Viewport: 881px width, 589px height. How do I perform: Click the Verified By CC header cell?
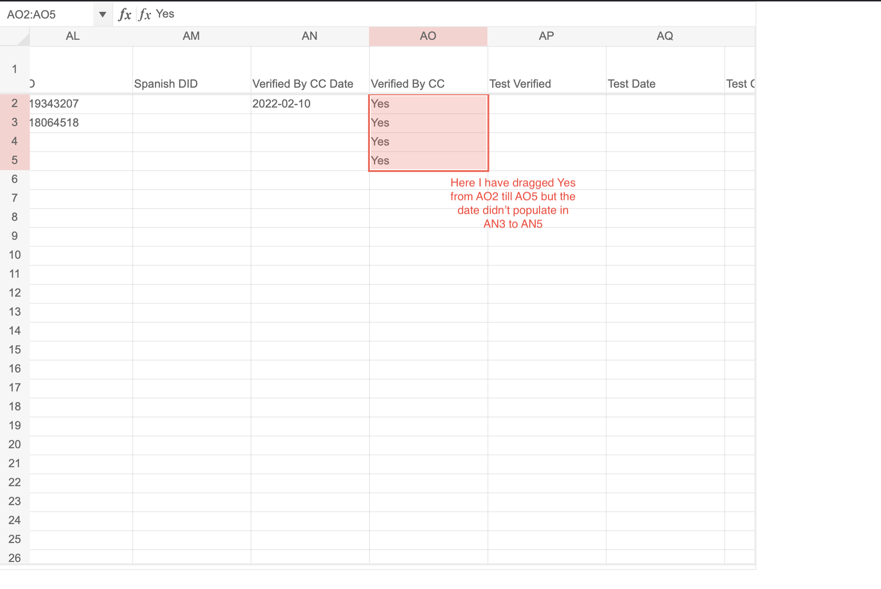(x=428, y=84)
